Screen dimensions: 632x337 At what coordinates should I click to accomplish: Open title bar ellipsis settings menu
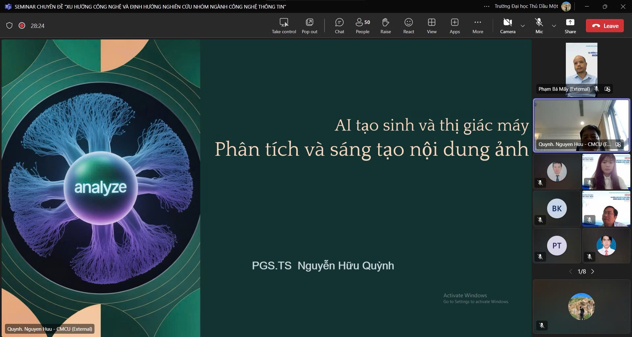pos(487,6)
